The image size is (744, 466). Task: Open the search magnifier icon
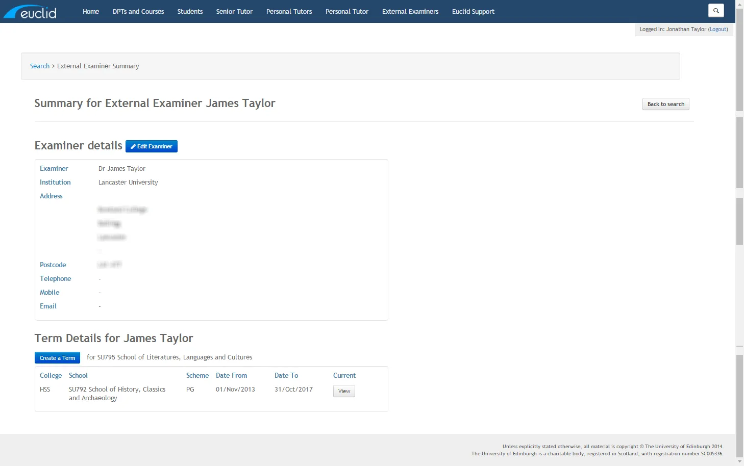coord(716,11)
